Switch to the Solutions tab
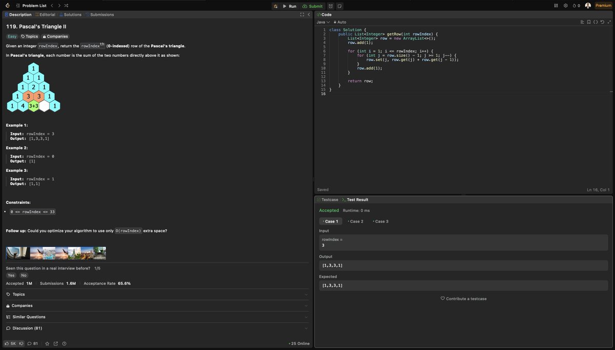The image size is (615, 350). [x=71, y=14]
